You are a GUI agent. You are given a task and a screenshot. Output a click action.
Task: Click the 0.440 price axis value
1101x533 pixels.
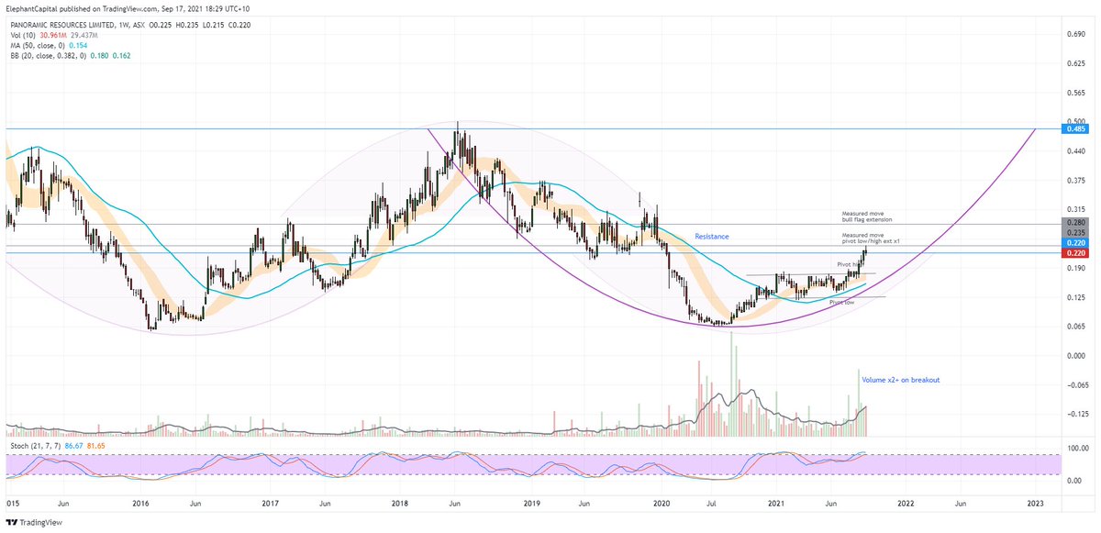(1076, 150)
